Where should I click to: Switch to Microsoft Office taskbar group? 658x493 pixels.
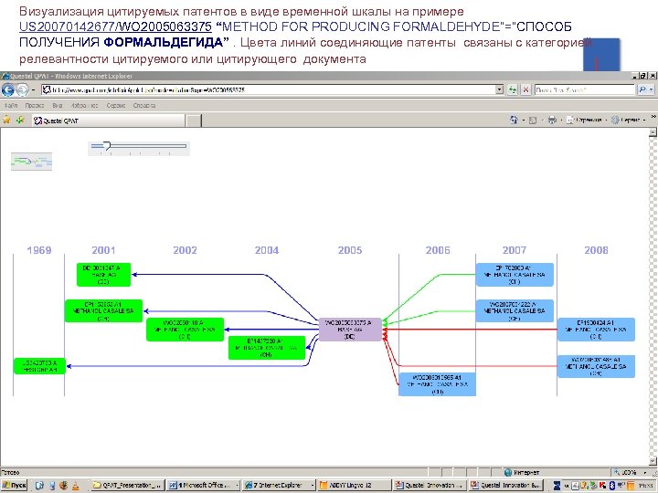(204, 486)
